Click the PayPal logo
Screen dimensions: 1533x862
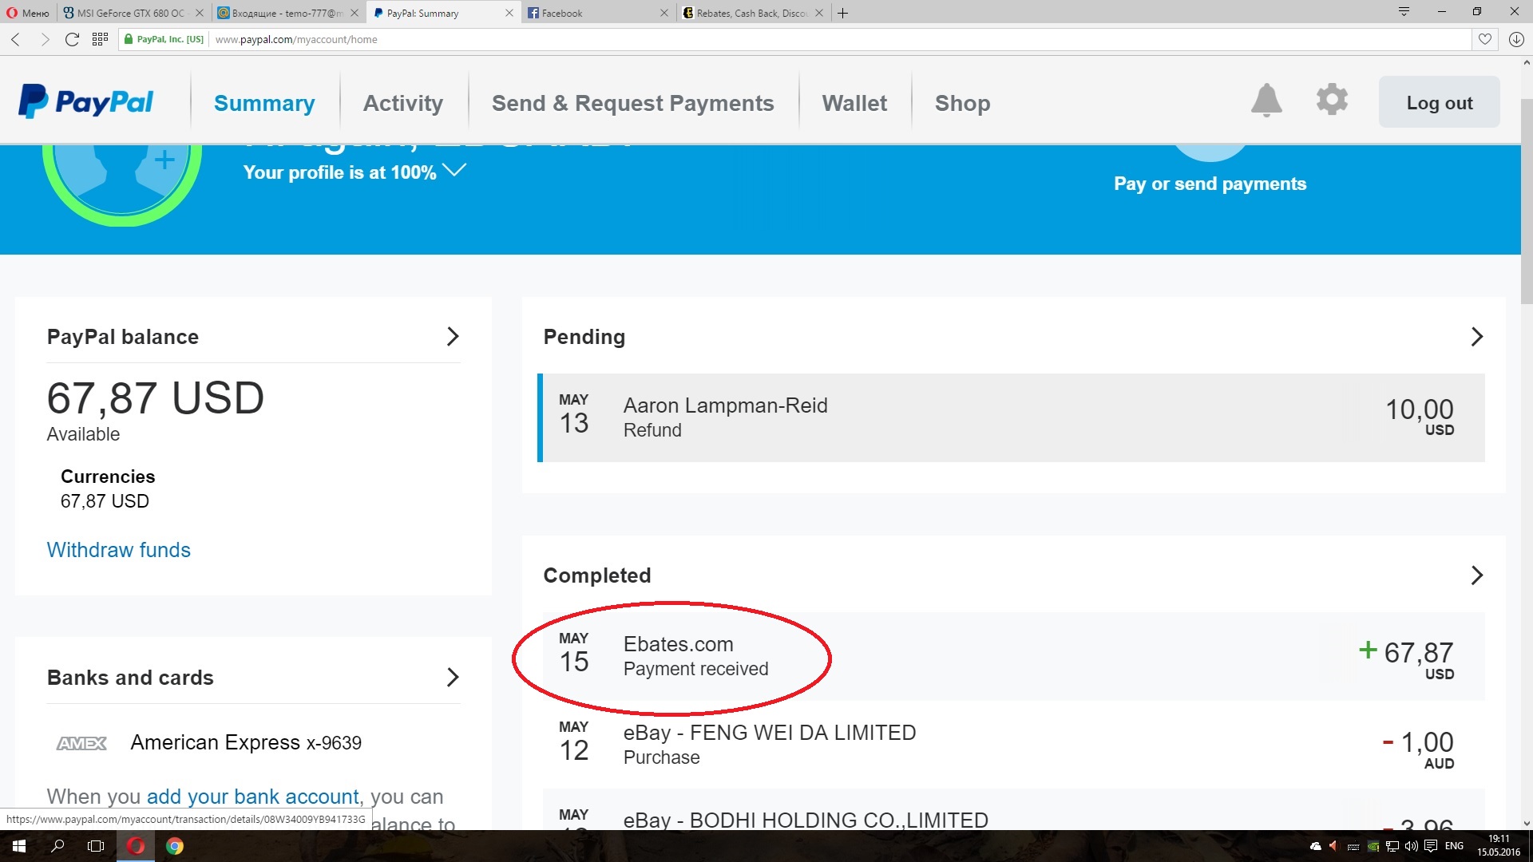(x=86, y=102)
